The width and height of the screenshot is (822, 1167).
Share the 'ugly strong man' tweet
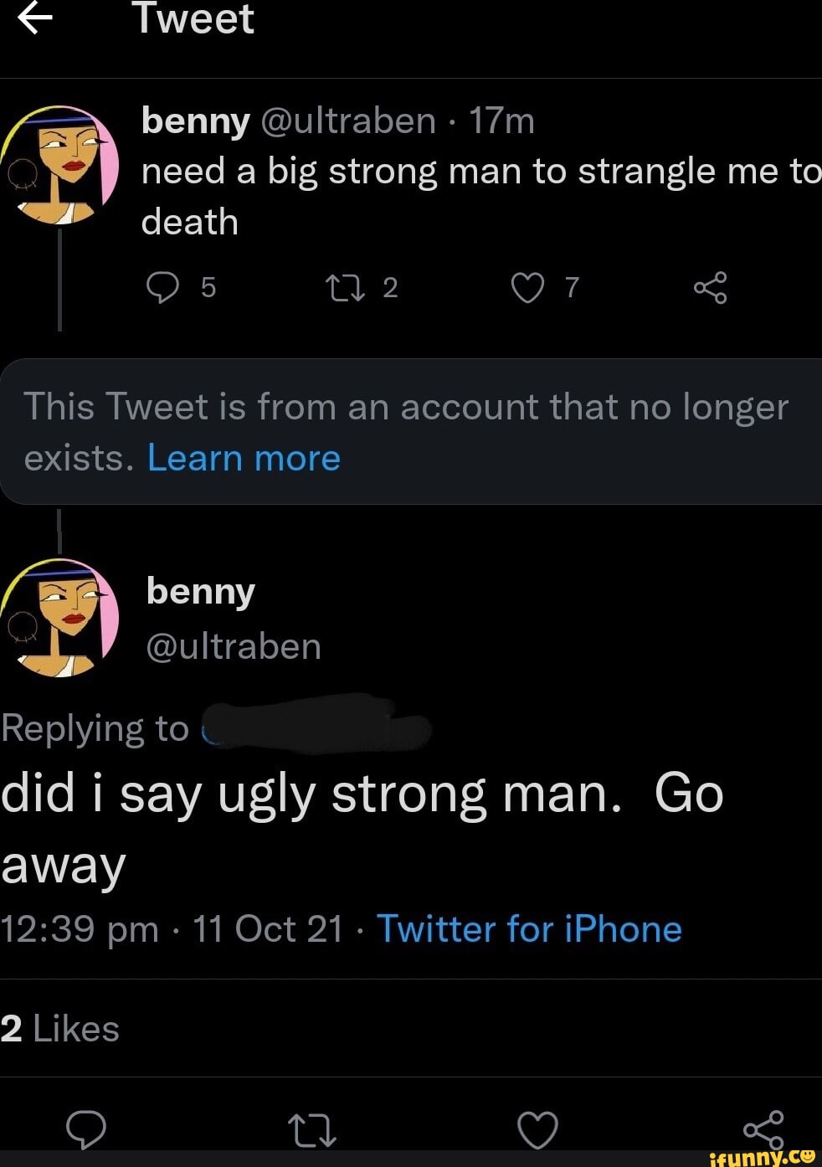763,1129
